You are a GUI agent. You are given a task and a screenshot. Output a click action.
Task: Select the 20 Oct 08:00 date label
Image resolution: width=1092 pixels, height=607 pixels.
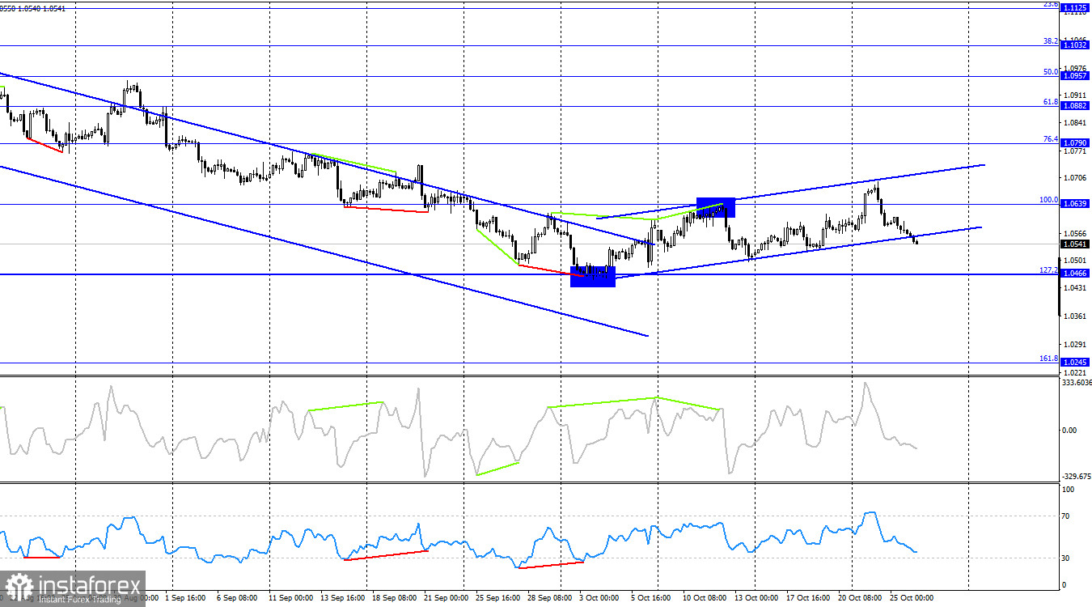pos(859,598)
